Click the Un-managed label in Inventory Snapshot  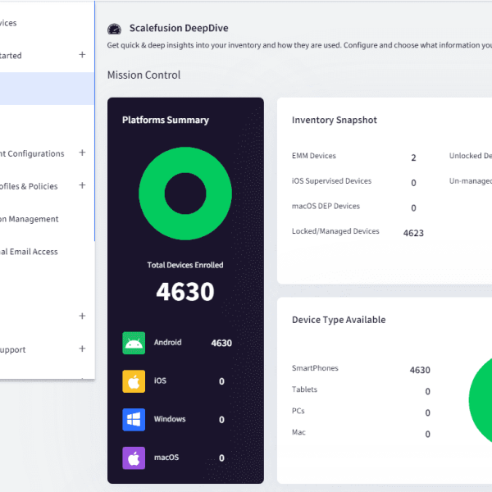(471, 181)
